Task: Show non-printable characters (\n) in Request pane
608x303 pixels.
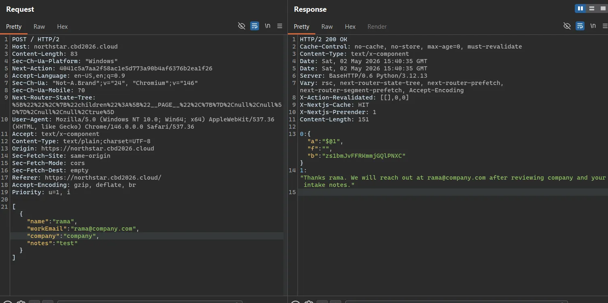Action: [268, 26]
